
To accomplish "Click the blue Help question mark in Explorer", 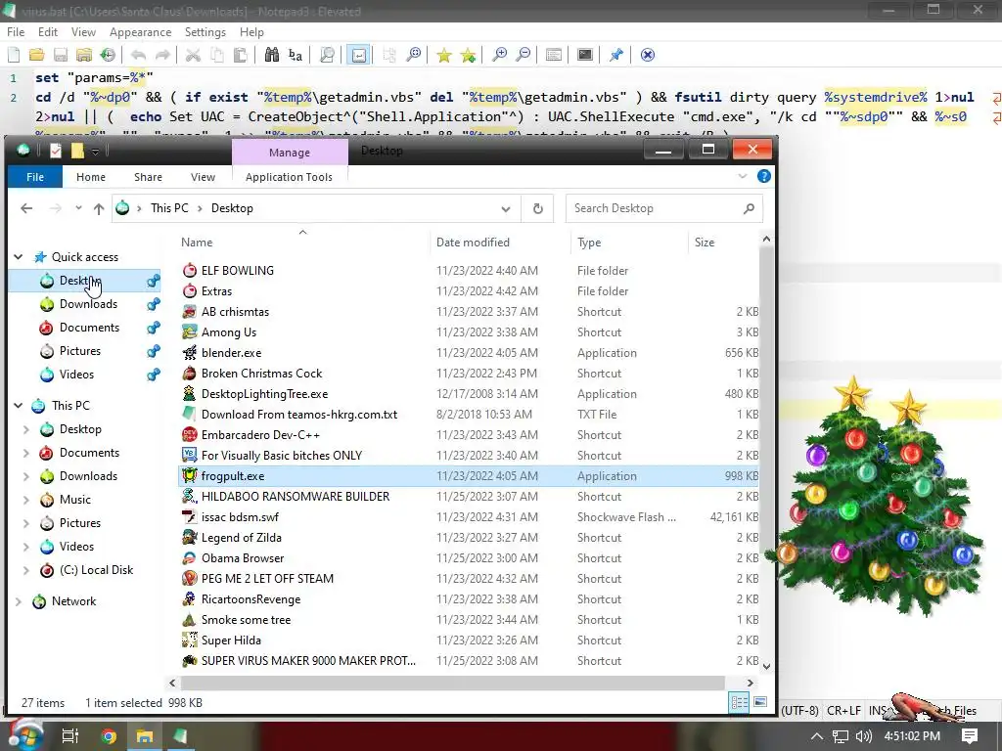I will [763, 176].
